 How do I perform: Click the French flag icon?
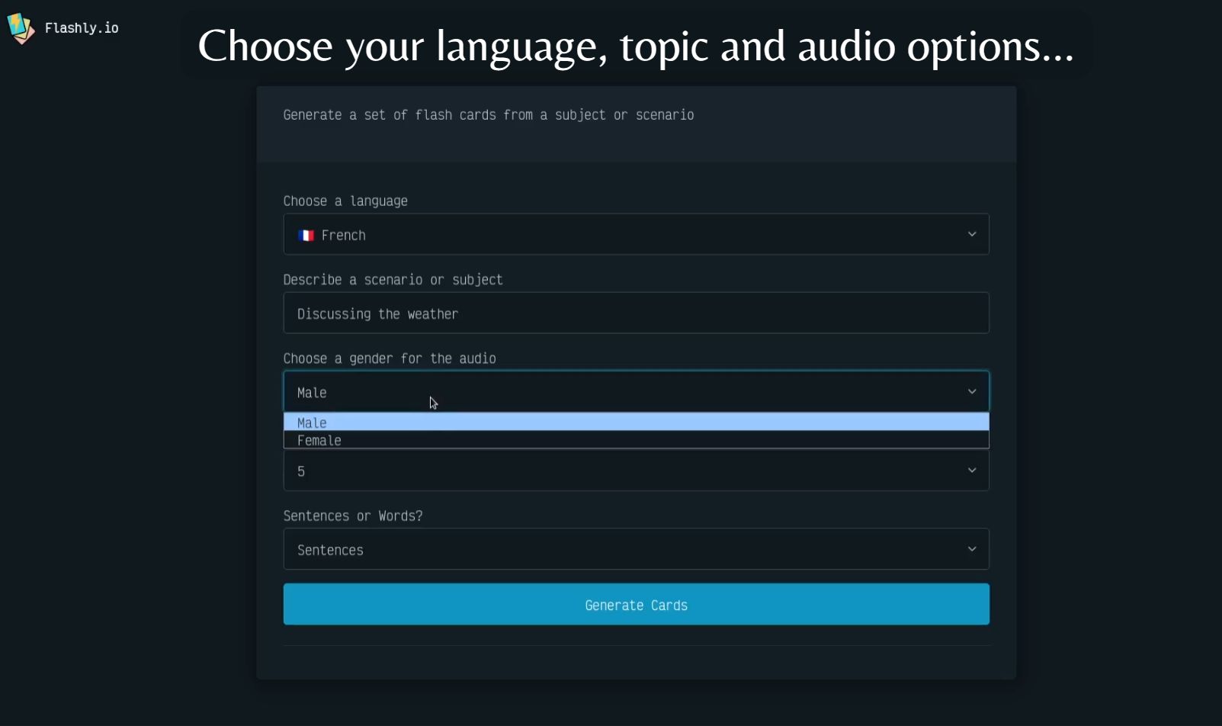coord(306,236)
